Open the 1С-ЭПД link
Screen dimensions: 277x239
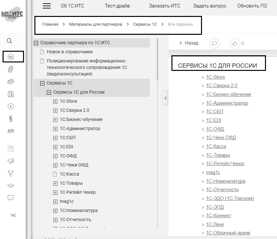coord(215,207)
